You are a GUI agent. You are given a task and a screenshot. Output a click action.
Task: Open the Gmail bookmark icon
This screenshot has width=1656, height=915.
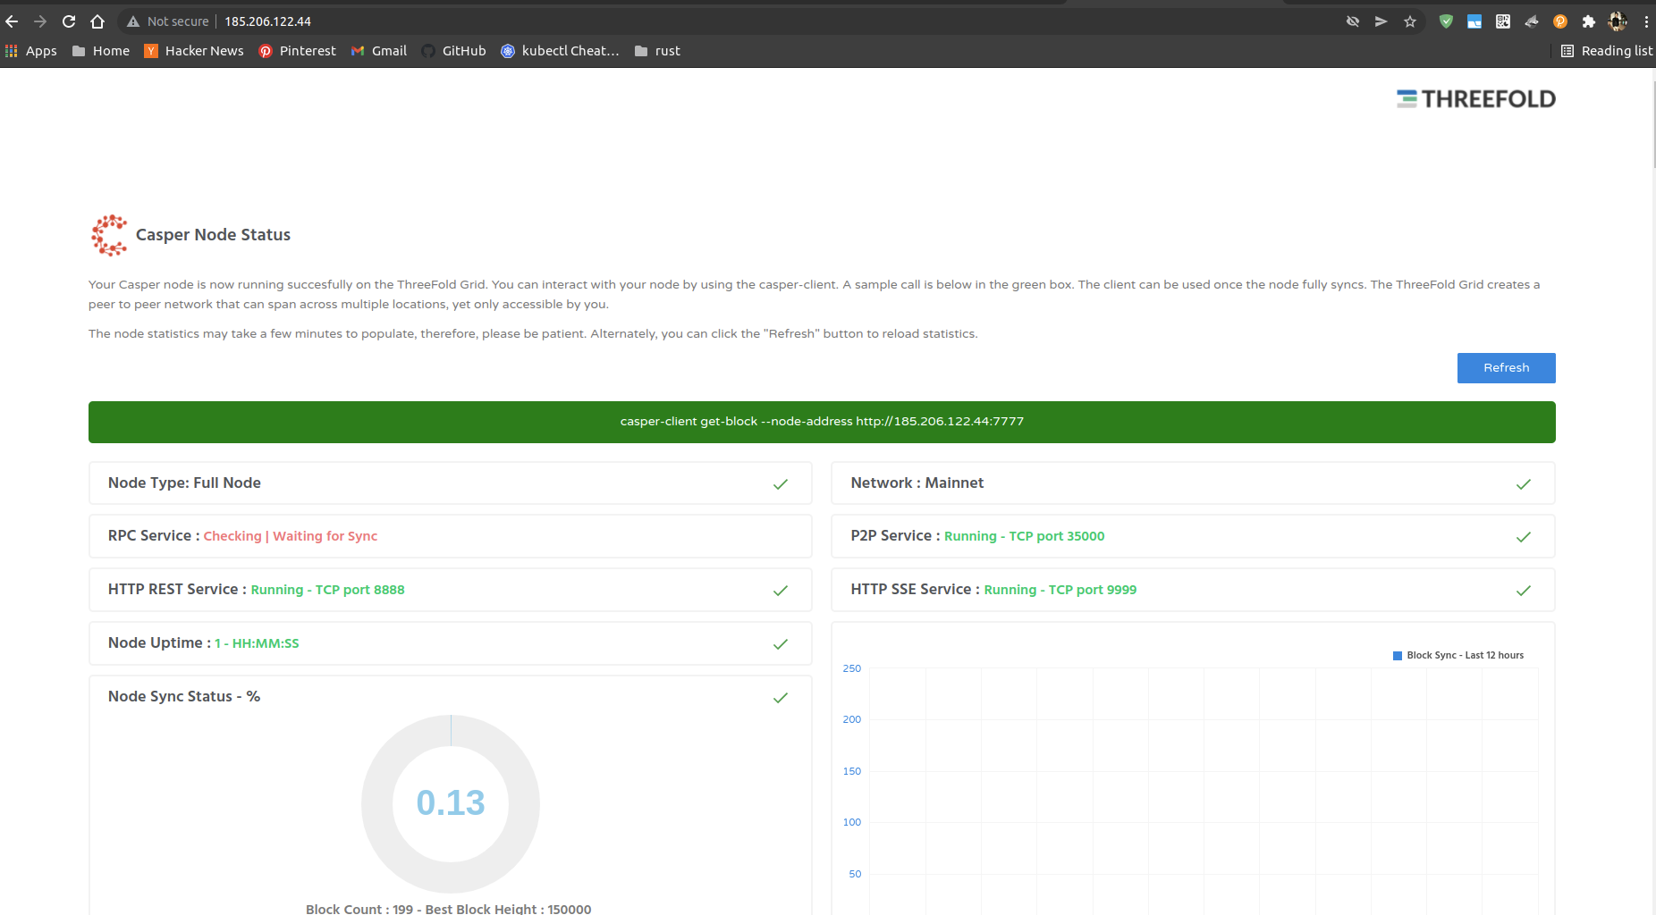358,51
